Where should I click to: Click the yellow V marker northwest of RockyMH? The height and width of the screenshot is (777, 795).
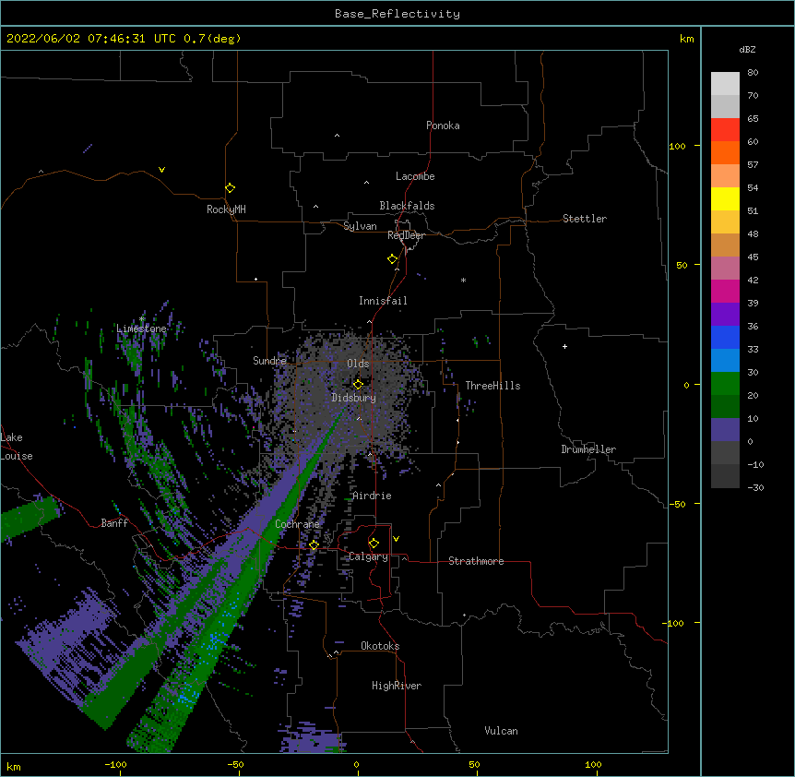coord(161,170)
